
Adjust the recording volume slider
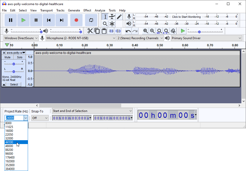tap(41, 32)
